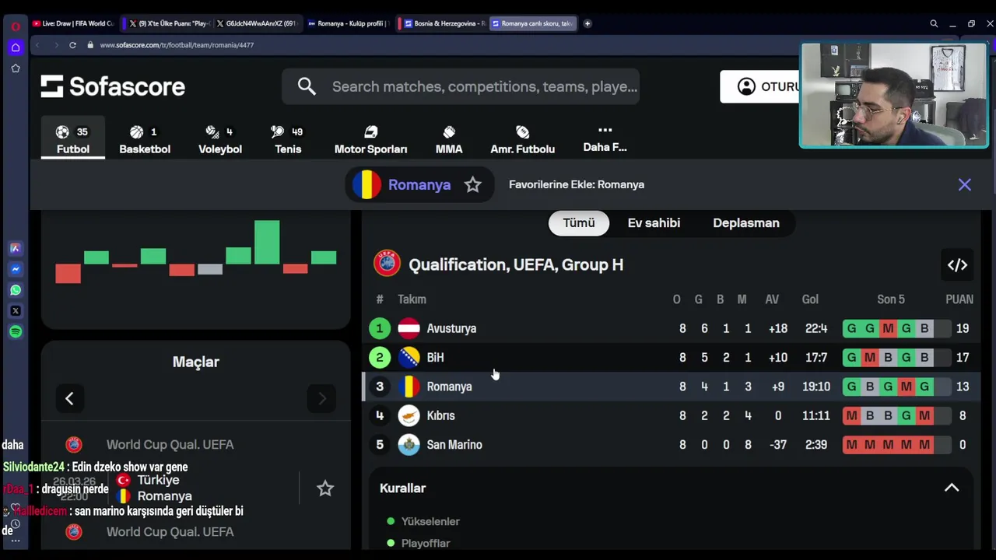
Task: Click the OTURUM login button
Action: click(x=760, y=86)
